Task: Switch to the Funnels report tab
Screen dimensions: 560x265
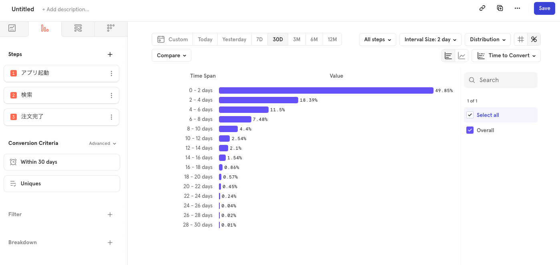Action: [x=45, y=28]
